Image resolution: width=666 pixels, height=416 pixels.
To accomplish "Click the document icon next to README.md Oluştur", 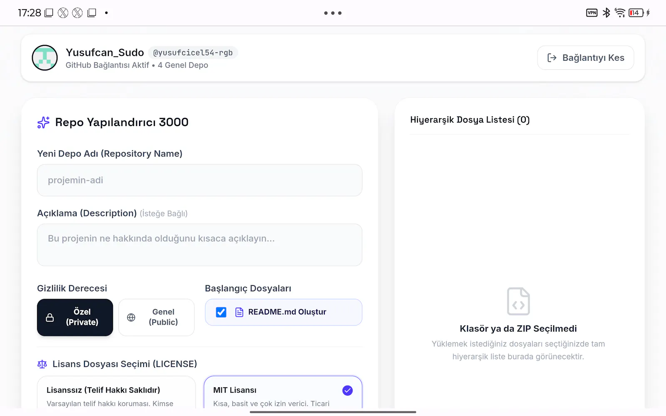I will [239, 312].
